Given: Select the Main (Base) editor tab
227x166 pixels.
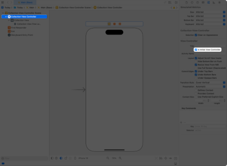Looking at the screenshot, I should pos(25,3).
